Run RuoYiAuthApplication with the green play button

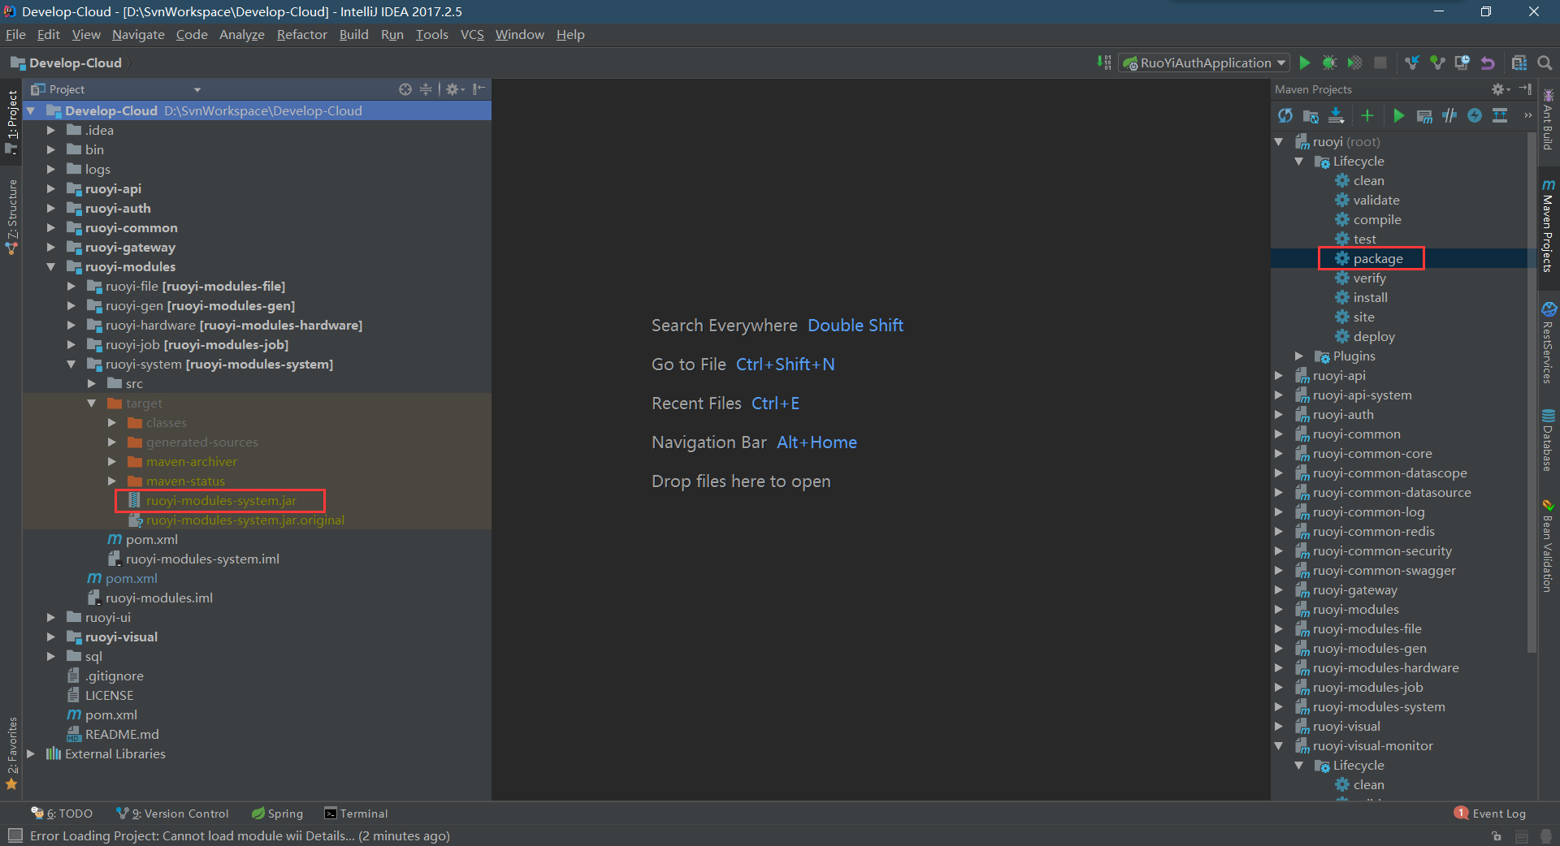coord(1305,63)
